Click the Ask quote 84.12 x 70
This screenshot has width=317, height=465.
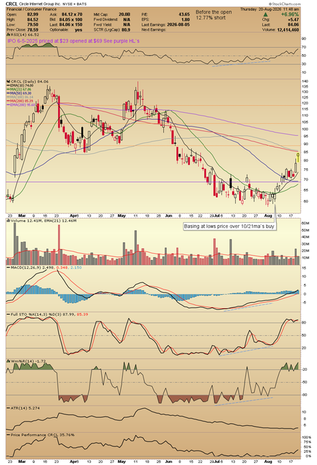(x=72, y=14)
